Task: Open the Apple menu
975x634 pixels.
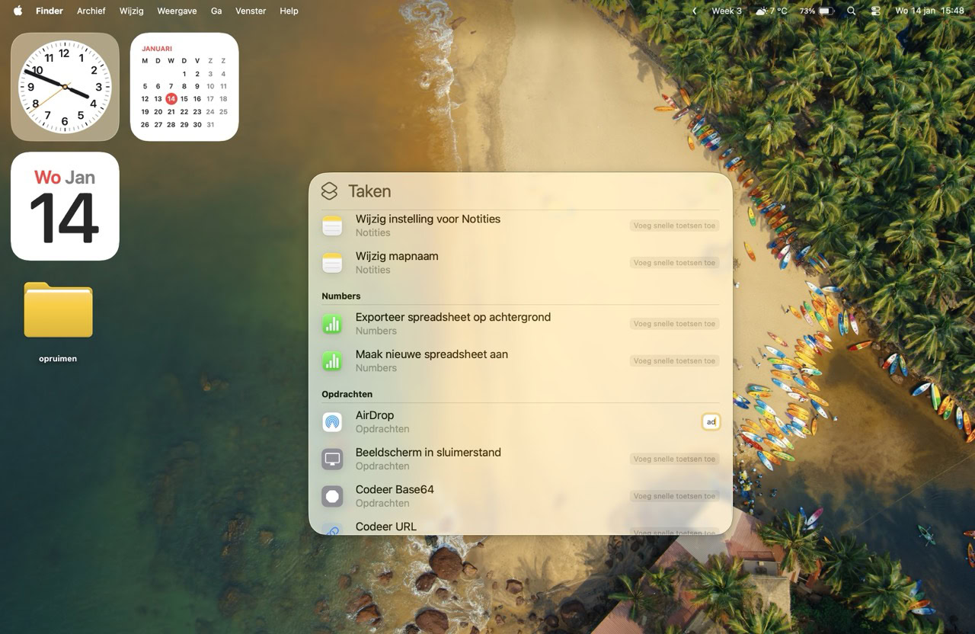Action: [x=18, y=11]
